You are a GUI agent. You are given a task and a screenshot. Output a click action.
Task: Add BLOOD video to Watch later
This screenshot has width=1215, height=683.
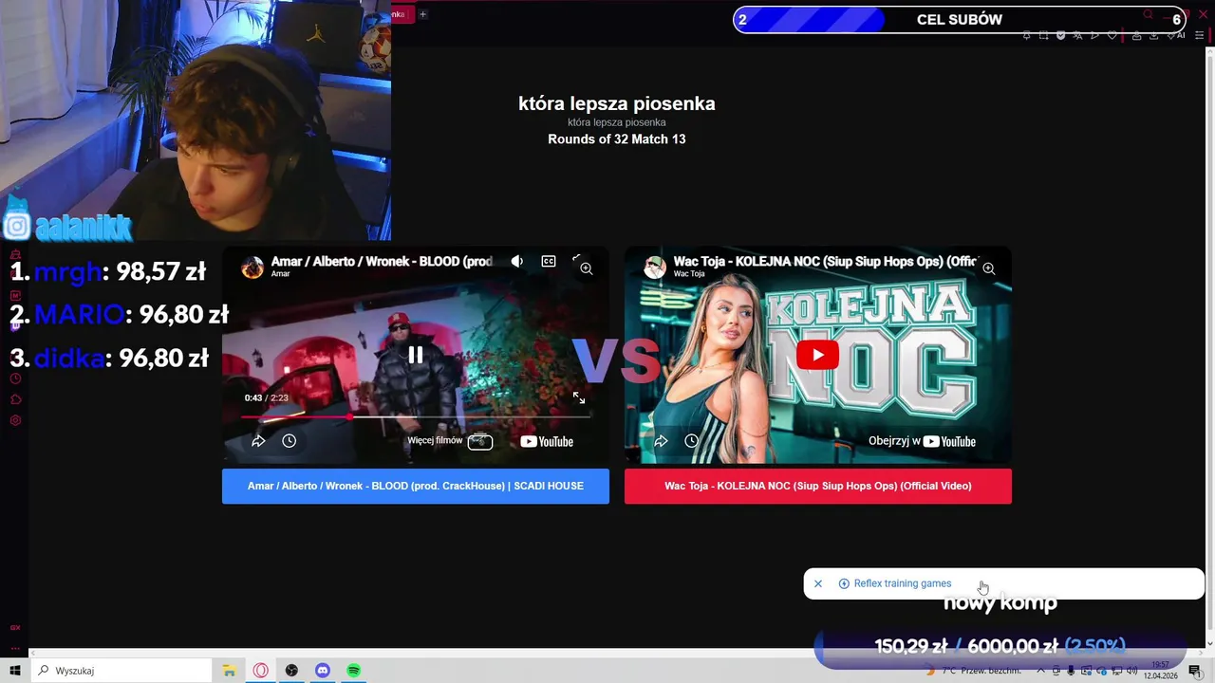click(290, 441)
